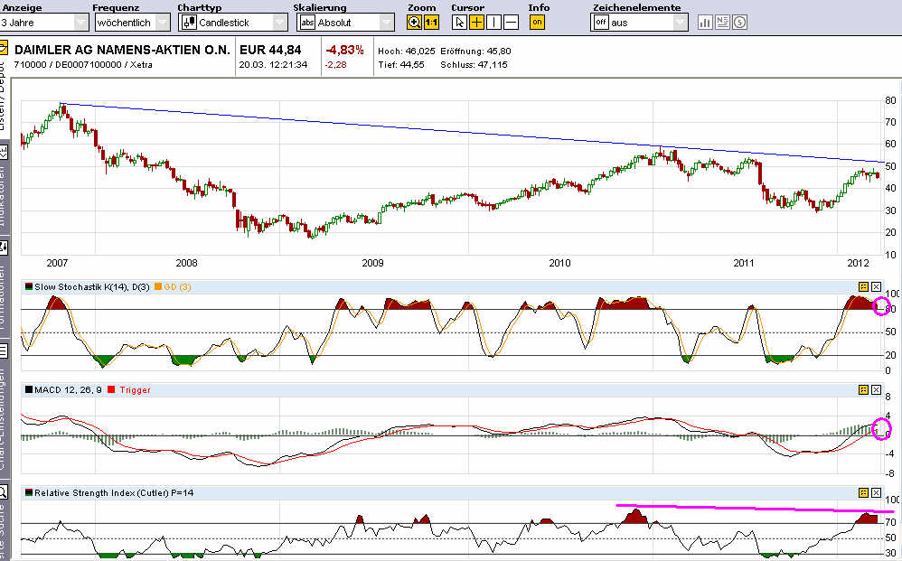Select the vertical line cursor mode

(493, 23)
